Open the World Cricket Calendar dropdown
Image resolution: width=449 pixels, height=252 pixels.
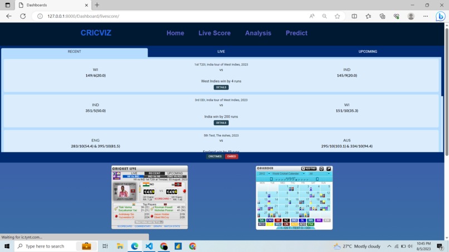288,174
